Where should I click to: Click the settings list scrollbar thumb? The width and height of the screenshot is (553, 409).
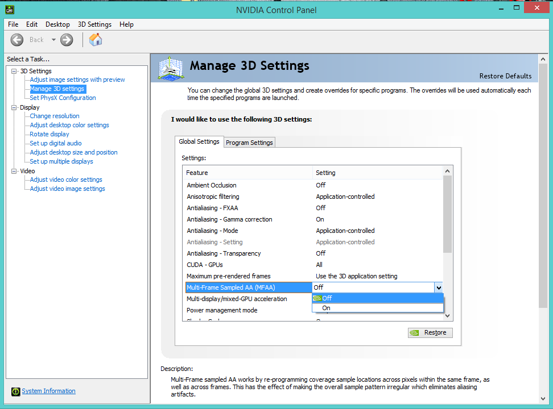tap(448, 214)
